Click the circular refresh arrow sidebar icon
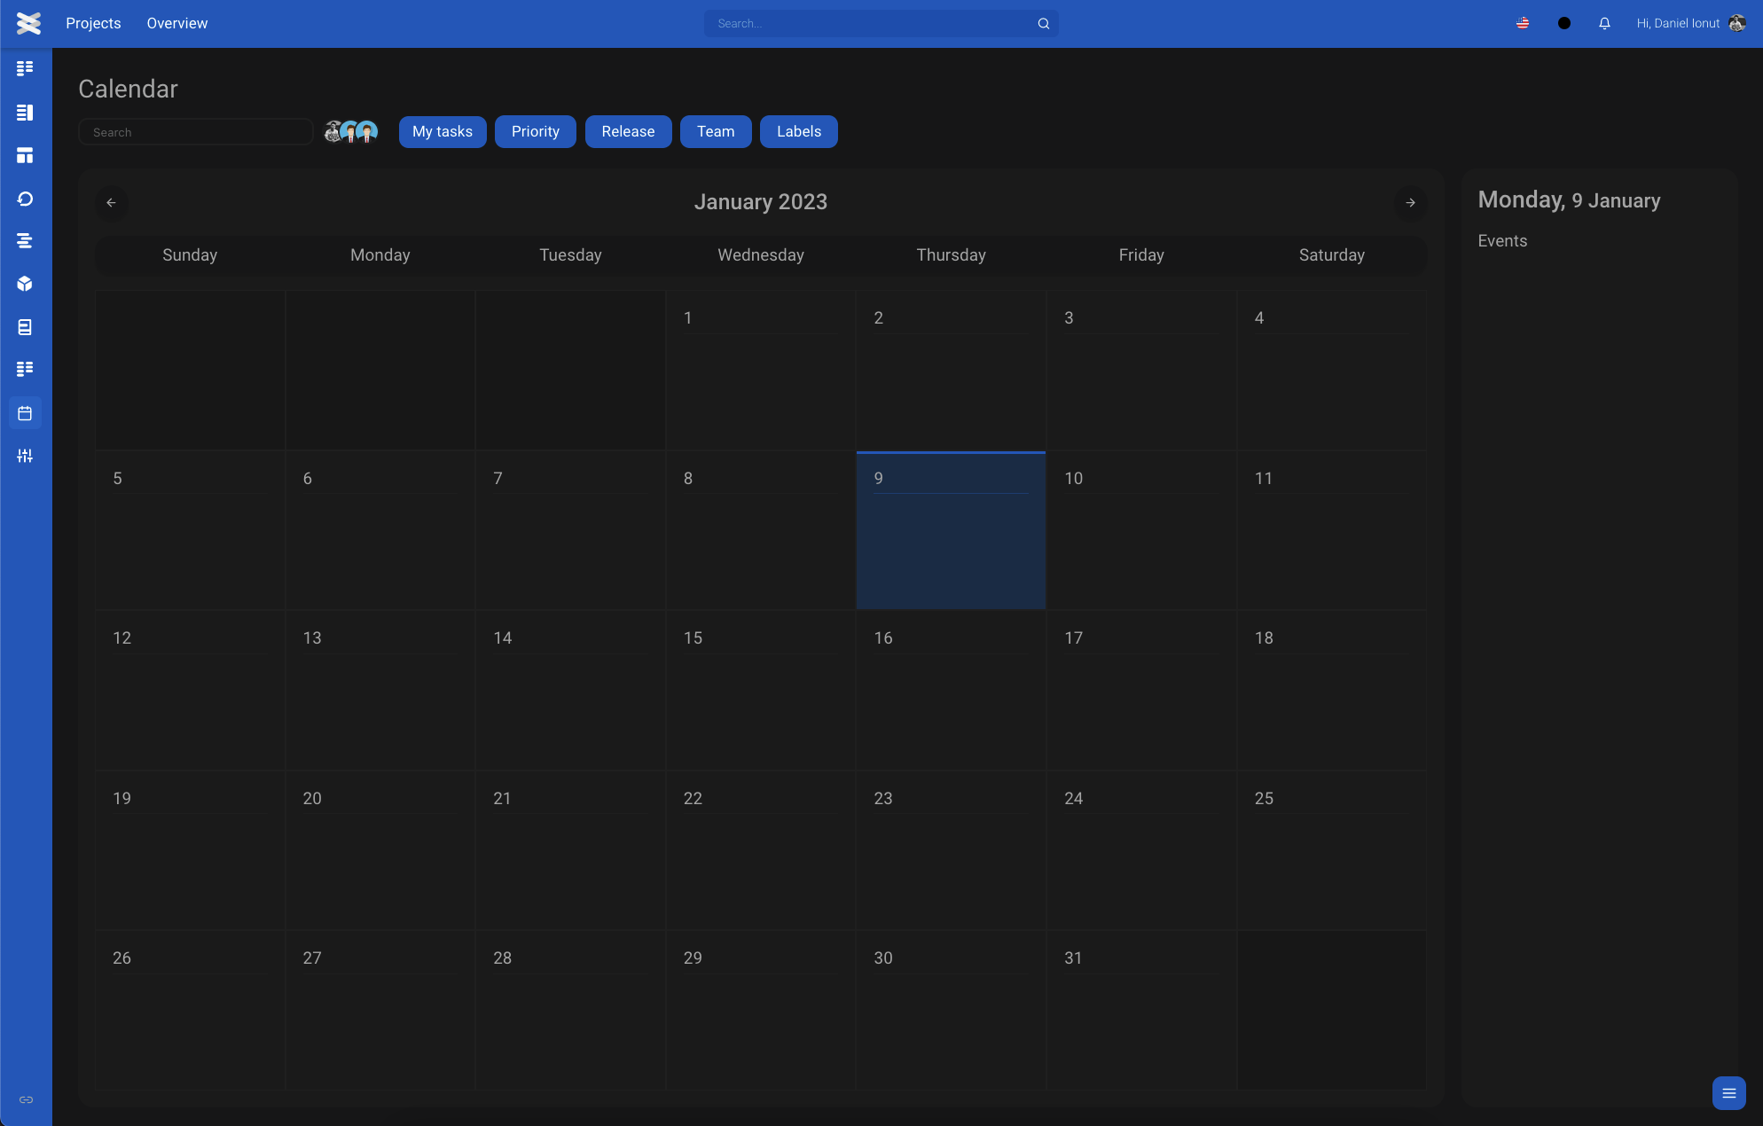The image size is (1763, 1126). pos(25,199)
